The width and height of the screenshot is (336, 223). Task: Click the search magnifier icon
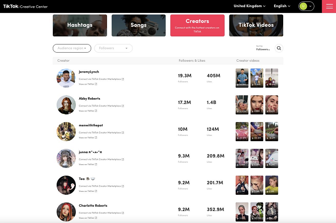coord(279,48)
